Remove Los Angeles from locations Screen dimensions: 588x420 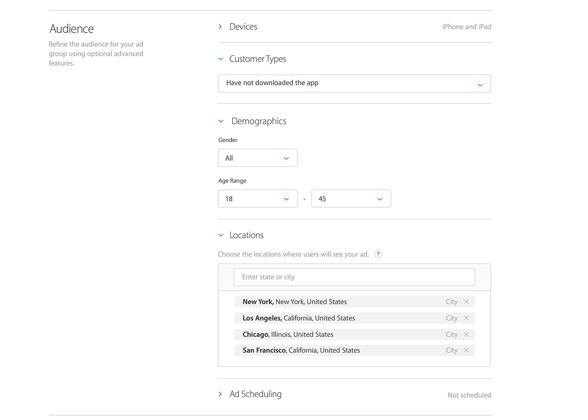pyautogui.click(x=466, y=318)
